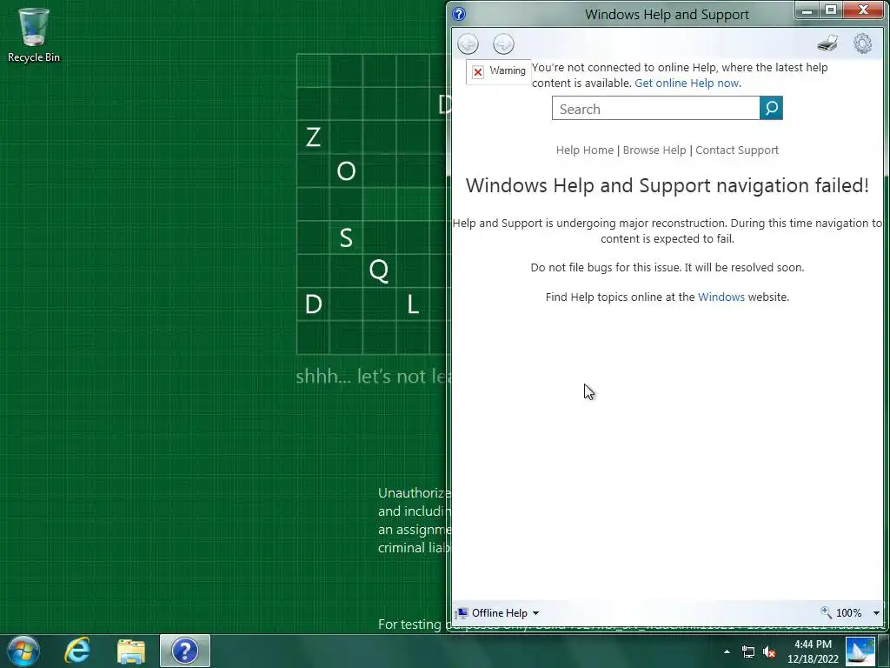
Task: Open zoom level dropdown arrow
Action: (876, 613)
